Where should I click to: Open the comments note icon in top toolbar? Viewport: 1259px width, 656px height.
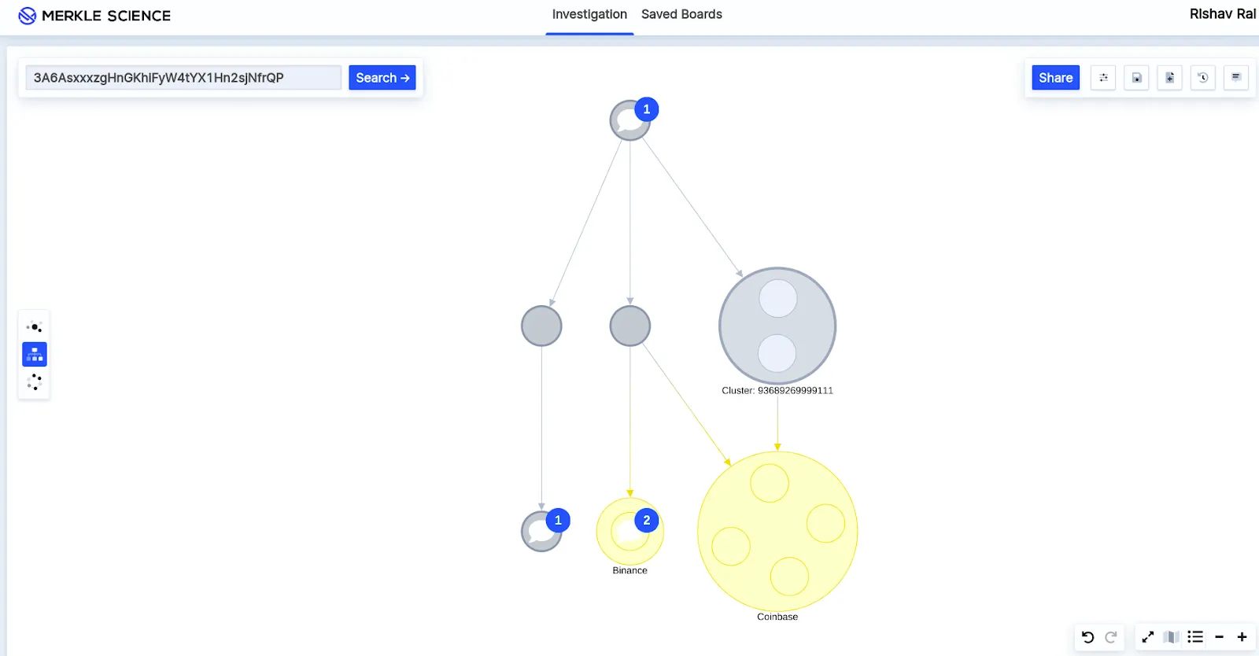click(x=1235, y=77)
